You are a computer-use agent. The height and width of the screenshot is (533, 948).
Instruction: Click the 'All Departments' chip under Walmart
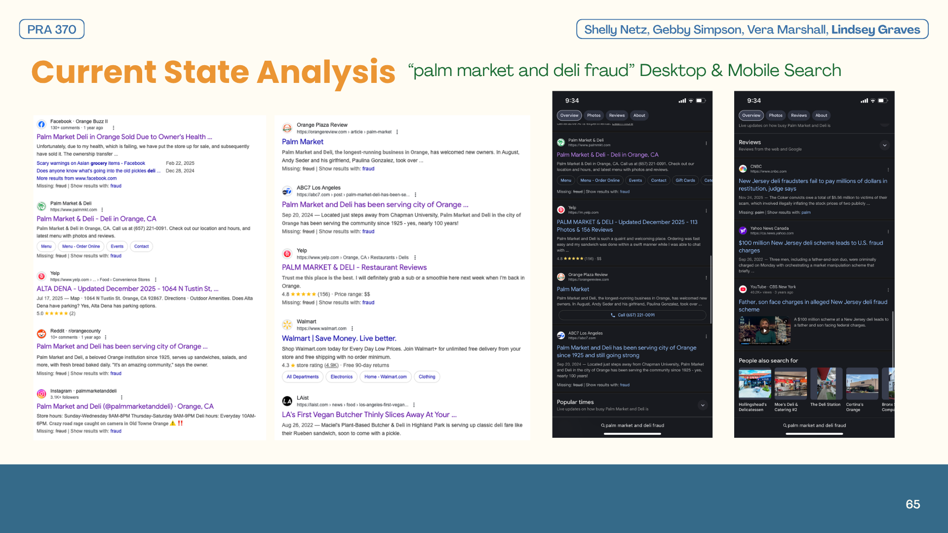(303, 377)
